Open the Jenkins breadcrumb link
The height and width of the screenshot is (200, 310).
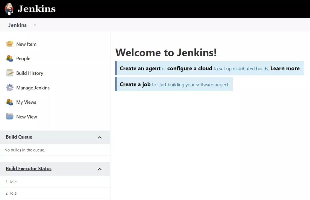pos(17,25)
